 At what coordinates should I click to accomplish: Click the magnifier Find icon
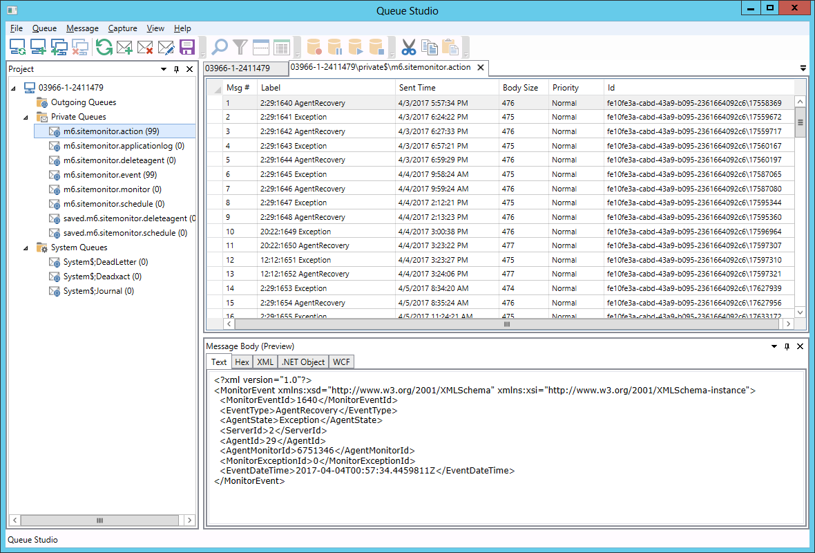tap(220, 47)
